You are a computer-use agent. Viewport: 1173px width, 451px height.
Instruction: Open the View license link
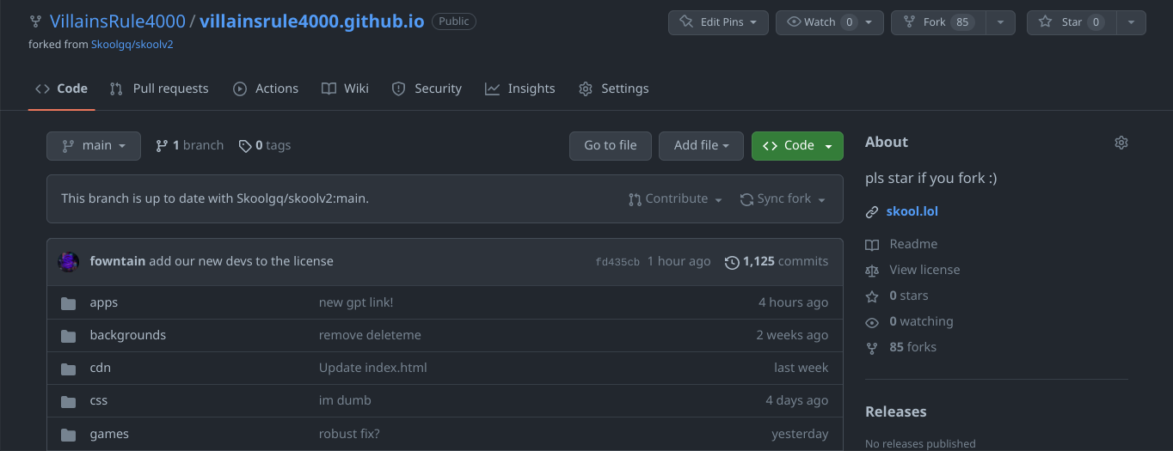(924, 270)
